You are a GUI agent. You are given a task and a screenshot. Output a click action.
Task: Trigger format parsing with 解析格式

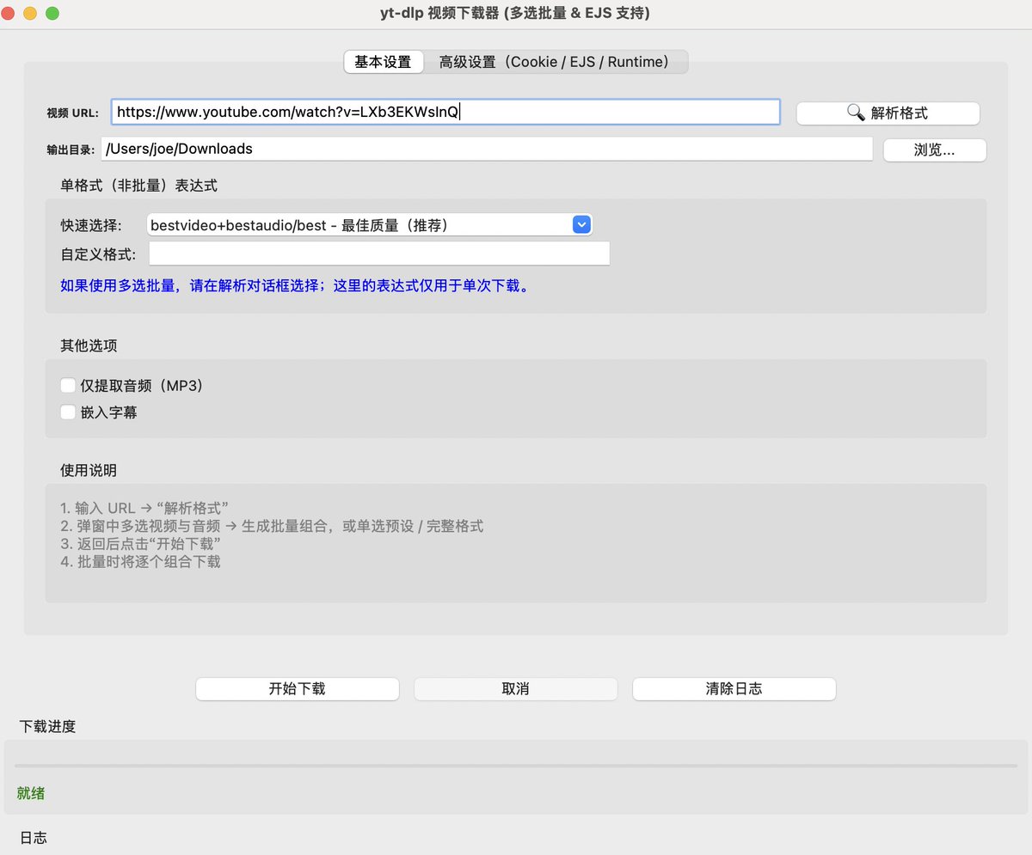pos(899,113)
